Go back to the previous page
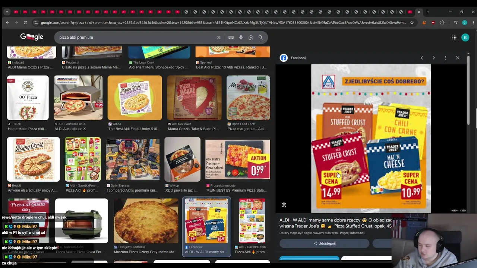The image size is (477, 268). 7,23
